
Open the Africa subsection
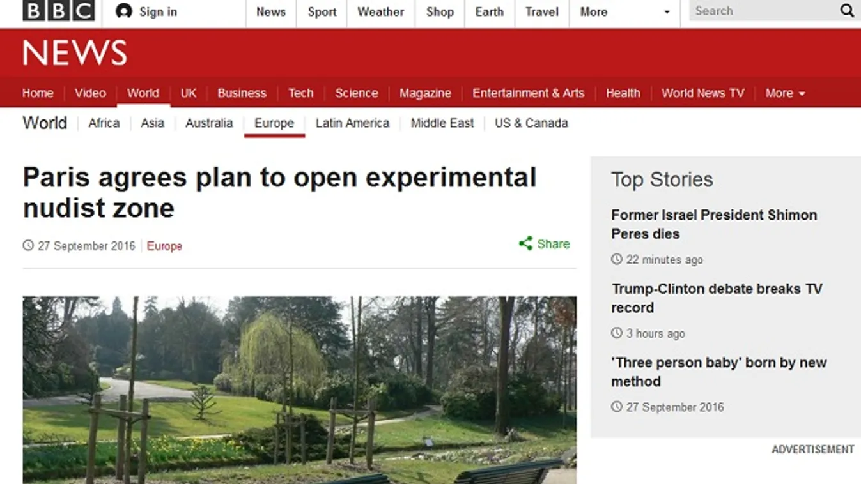104,123
